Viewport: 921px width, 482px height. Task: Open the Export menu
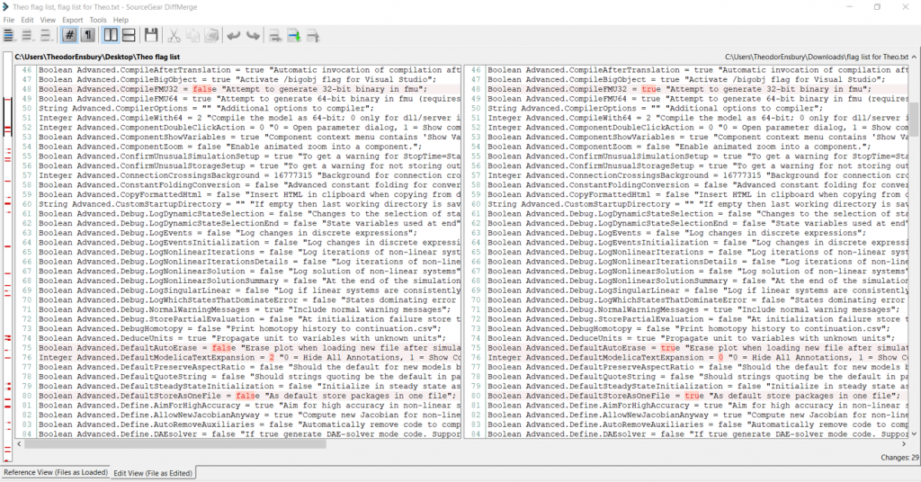tap(73, 20)
